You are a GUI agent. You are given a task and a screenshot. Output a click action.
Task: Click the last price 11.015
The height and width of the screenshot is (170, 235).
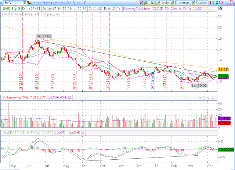[216, 3]
